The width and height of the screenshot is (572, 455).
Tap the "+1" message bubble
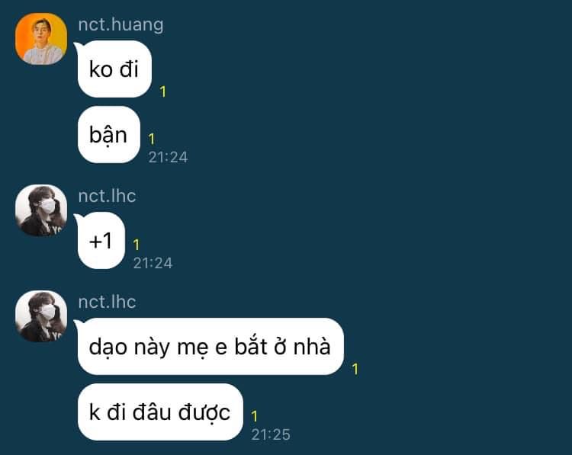coord(101,240)
